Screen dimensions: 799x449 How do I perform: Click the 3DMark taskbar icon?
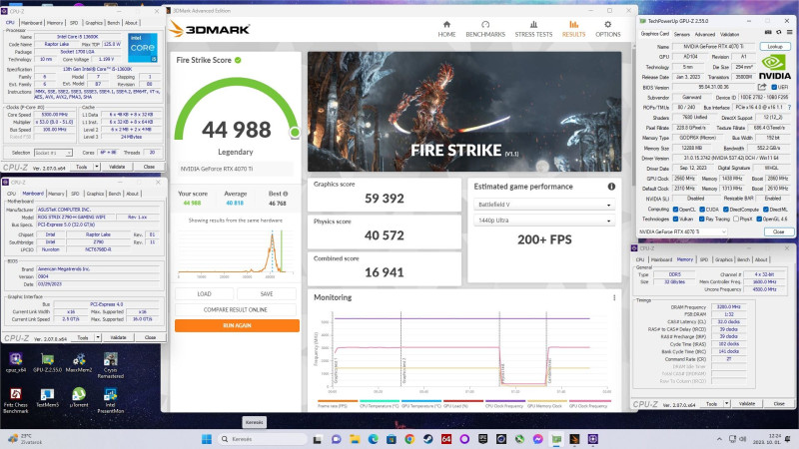(x=575, y=439)
